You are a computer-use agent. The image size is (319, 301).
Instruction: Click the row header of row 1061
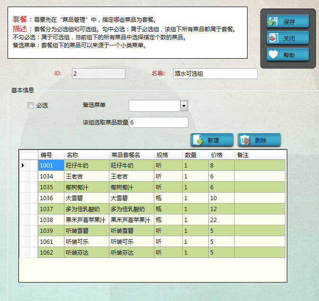pos(29,242)
